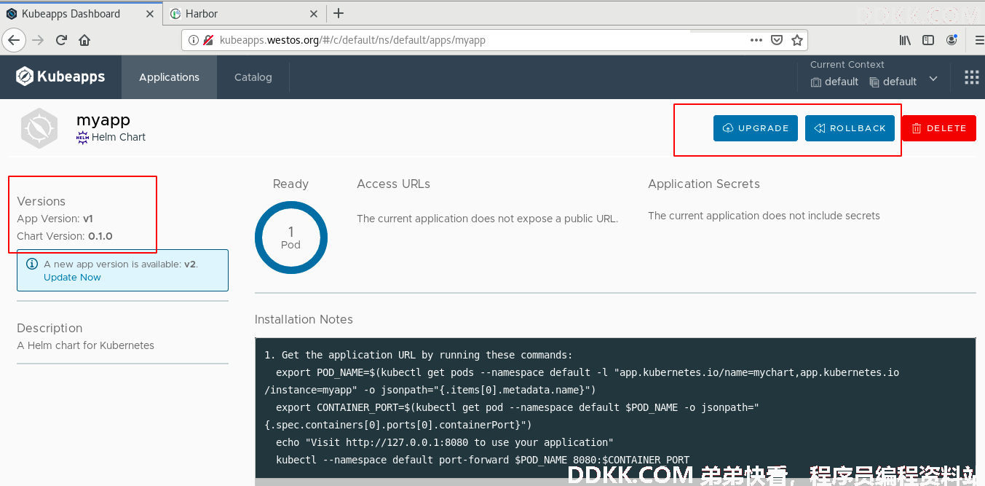The image size is (985, 486).
Task: Click the UPGRADE button
Action: (x=756, y=128)
